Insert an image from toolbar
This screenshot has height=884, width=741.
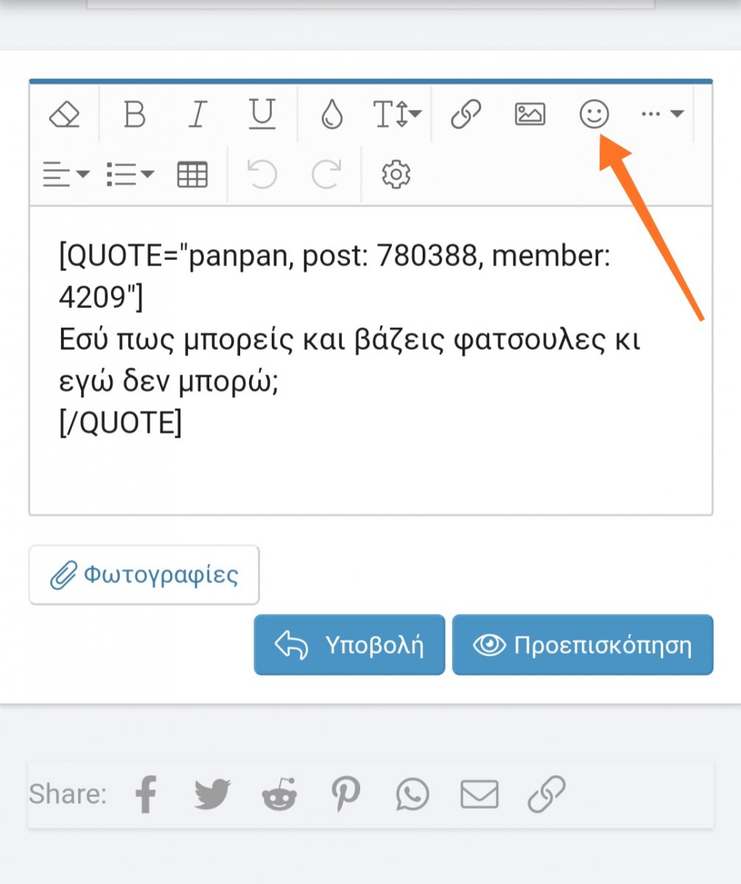tap(530, 115)
